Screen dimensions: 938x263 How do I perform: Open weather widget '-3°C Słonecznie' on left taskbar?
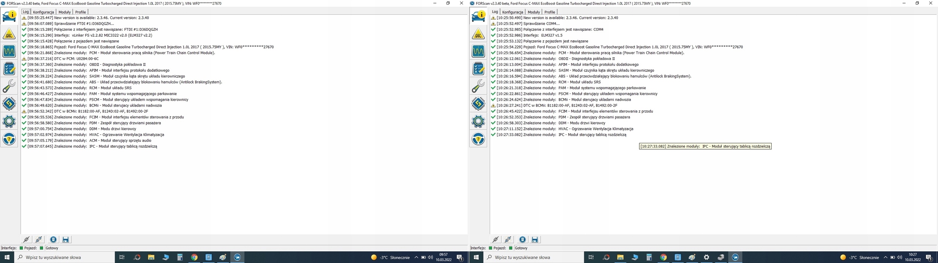point(390,257)
